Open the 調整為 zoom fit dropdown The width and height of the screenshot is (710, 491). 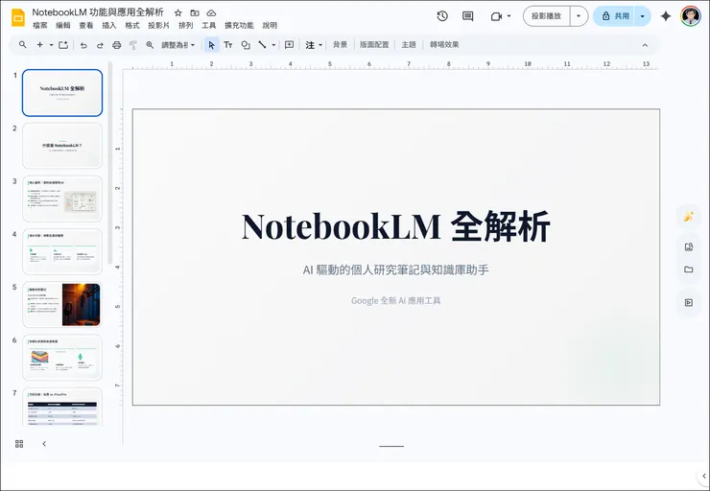point(177,45)
